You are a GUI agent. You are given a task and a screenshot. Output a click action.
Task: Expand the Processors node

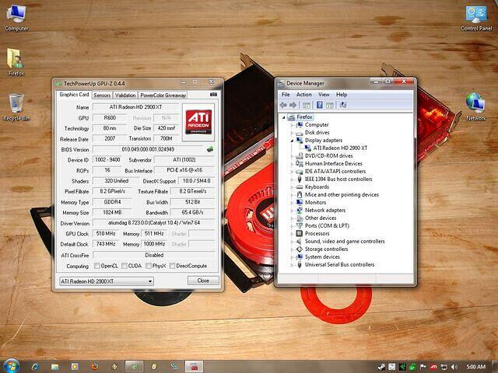(x=292, y=233)
